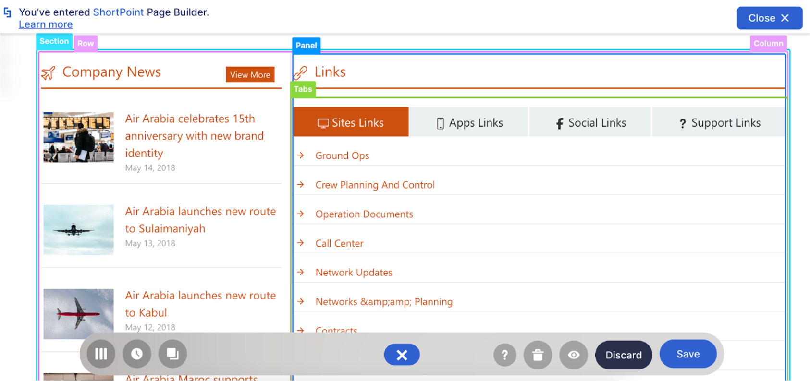Click the airport terminal news thumbnail
Image resolution: width=810 pixels, height=381 pixels.
pyautogui.click(x=78, y=137)
